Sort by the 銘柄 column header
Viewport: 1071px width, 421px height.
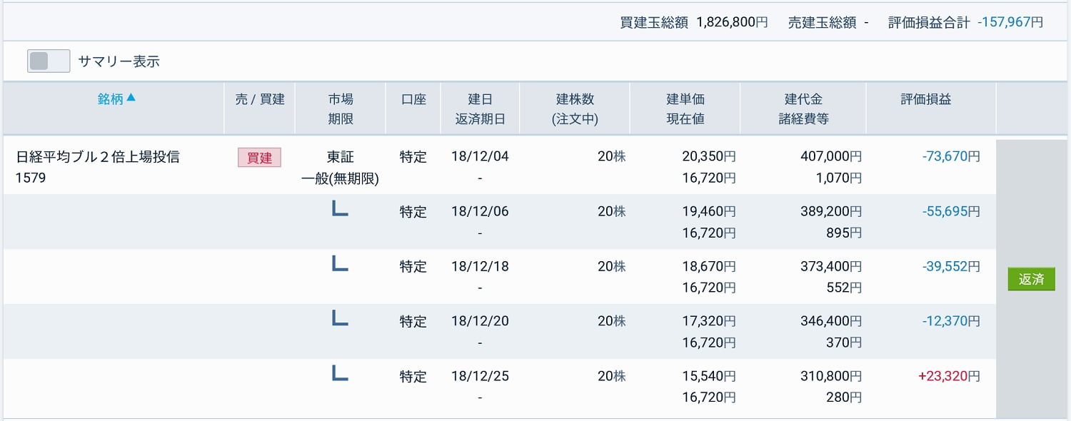pos(110,99)
